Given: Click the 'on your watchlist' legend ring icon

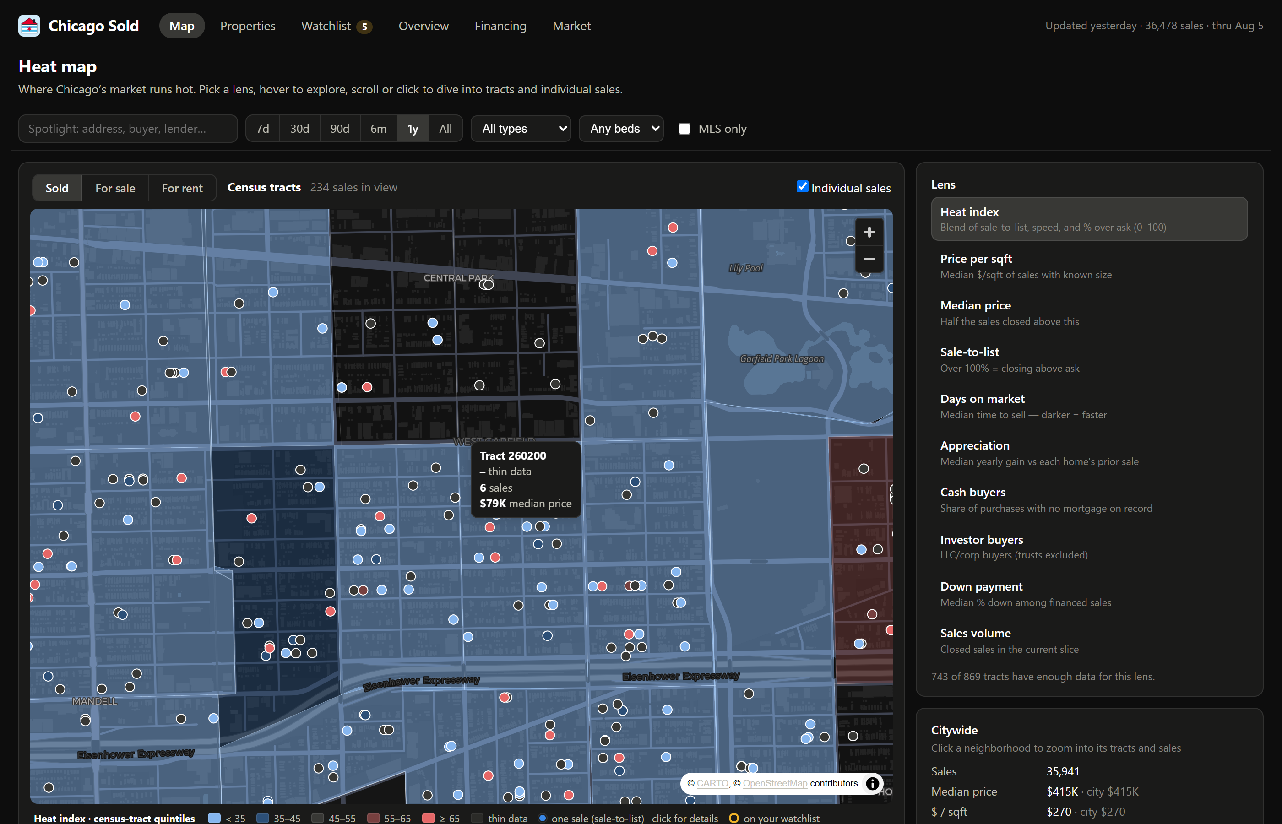Looking at the screenshot, I should [x=733, y=818].
